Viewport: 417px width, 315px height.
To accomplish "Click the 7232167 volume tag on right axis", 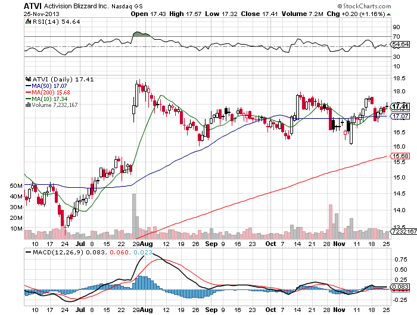I will (x=404, y=231).
